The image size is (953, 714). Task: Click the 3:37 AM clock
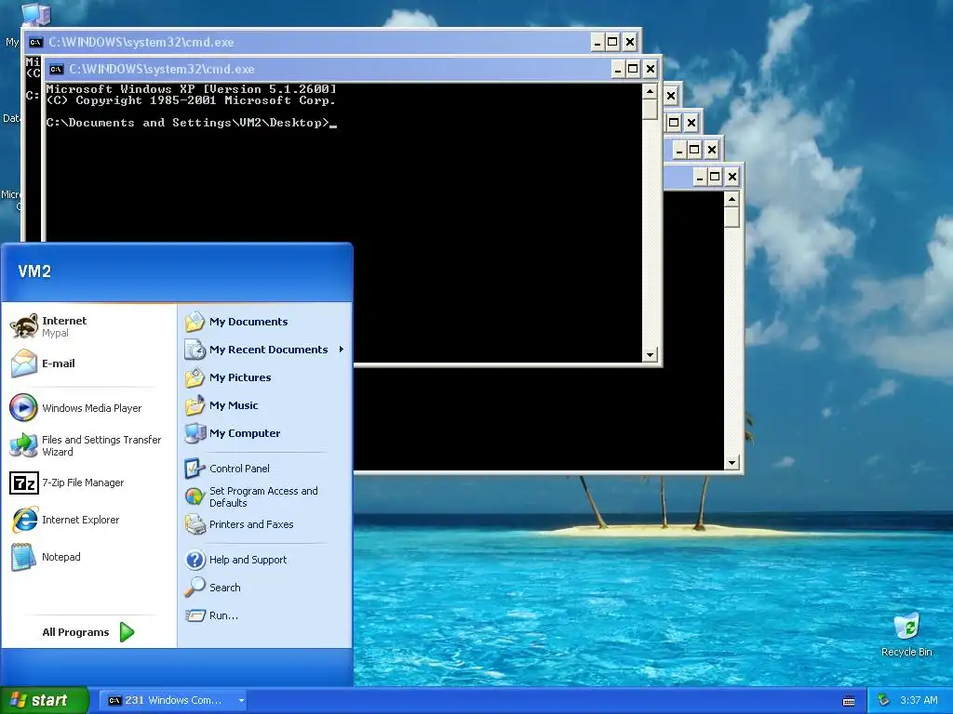(x=919, y=700)
